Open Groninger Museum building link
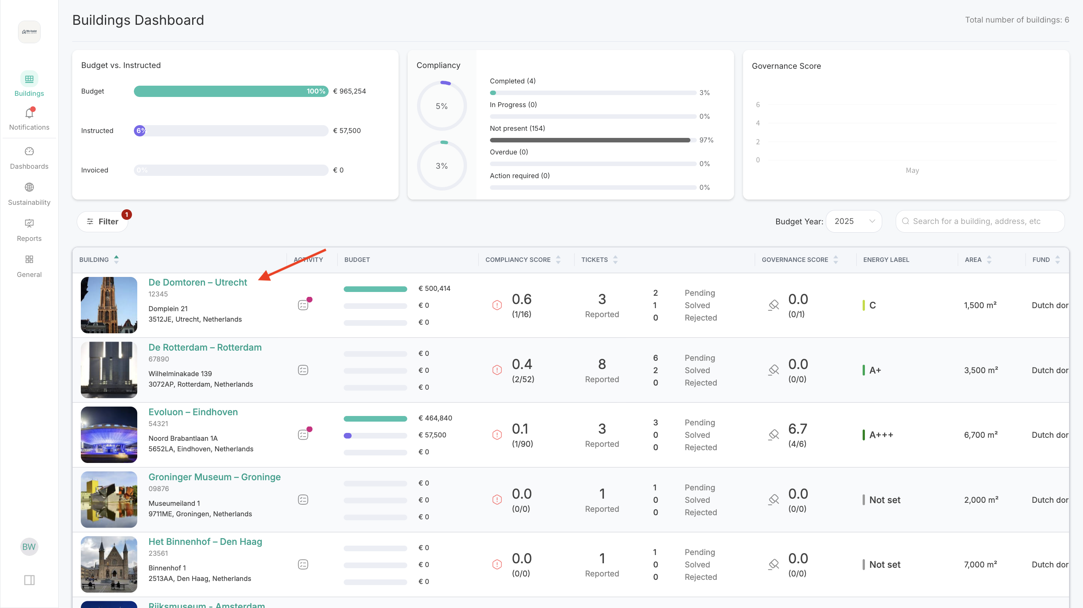 tap(214, 477)
